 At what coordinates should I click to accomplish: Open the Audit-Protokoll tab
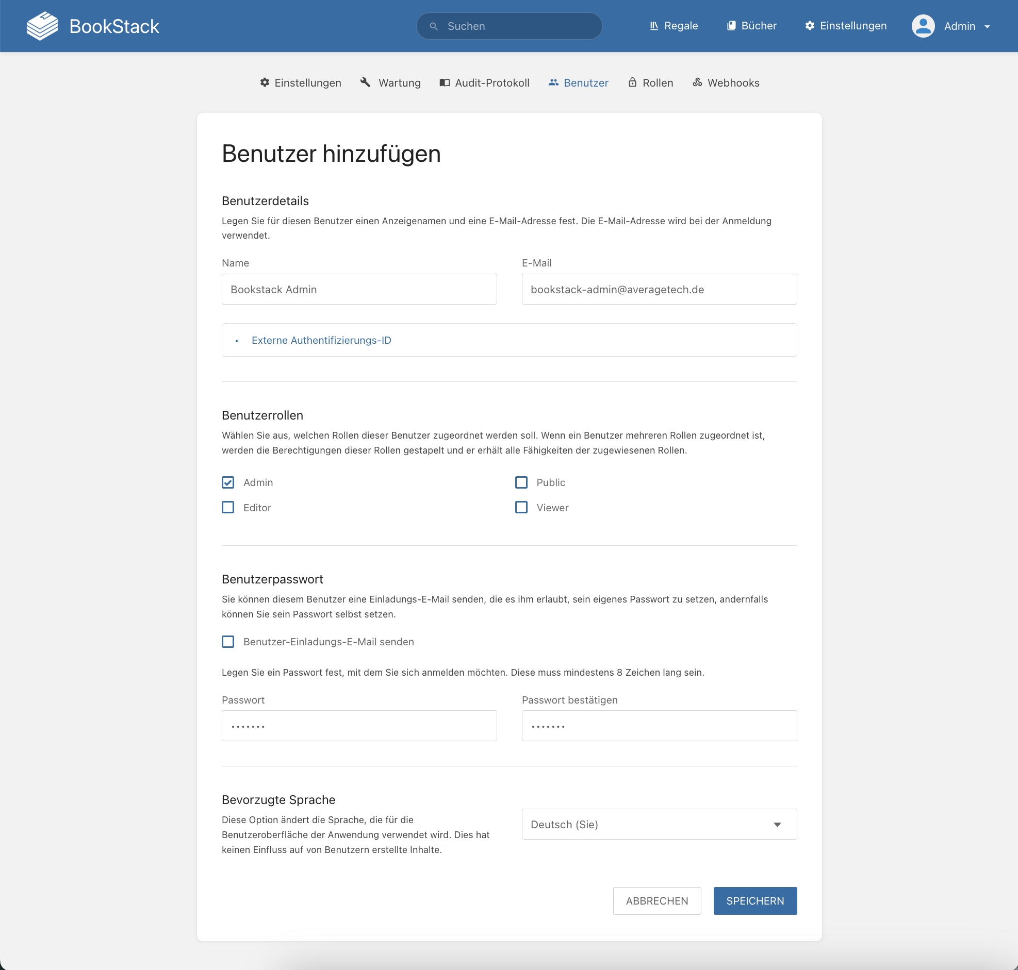point(484,83)
